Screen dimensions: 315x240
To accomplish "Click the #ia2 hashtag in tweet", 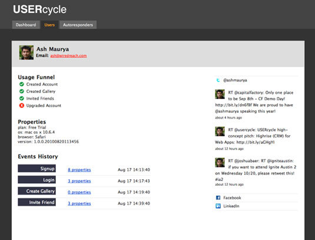I will pyautogui.click(x=219, y=179).
